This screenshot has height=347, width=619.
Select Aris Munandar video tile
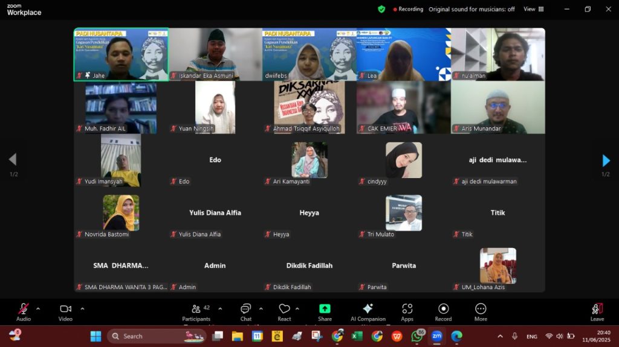[498, 107]
